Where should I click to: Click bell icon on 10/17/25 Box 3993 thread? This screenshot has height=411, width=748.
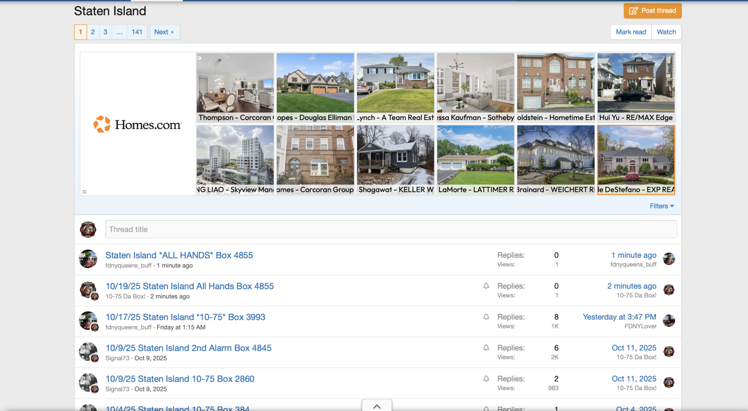point(486,317)
